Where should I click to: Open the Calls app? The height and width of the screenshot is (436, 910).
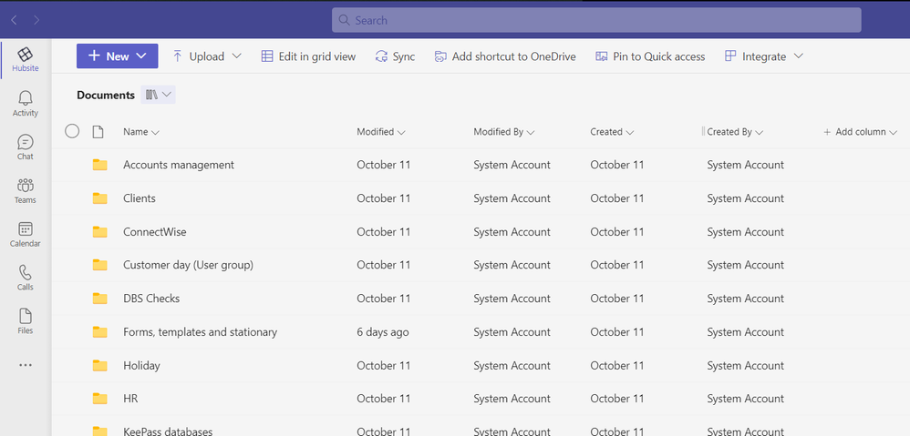[x=26, y=278]
